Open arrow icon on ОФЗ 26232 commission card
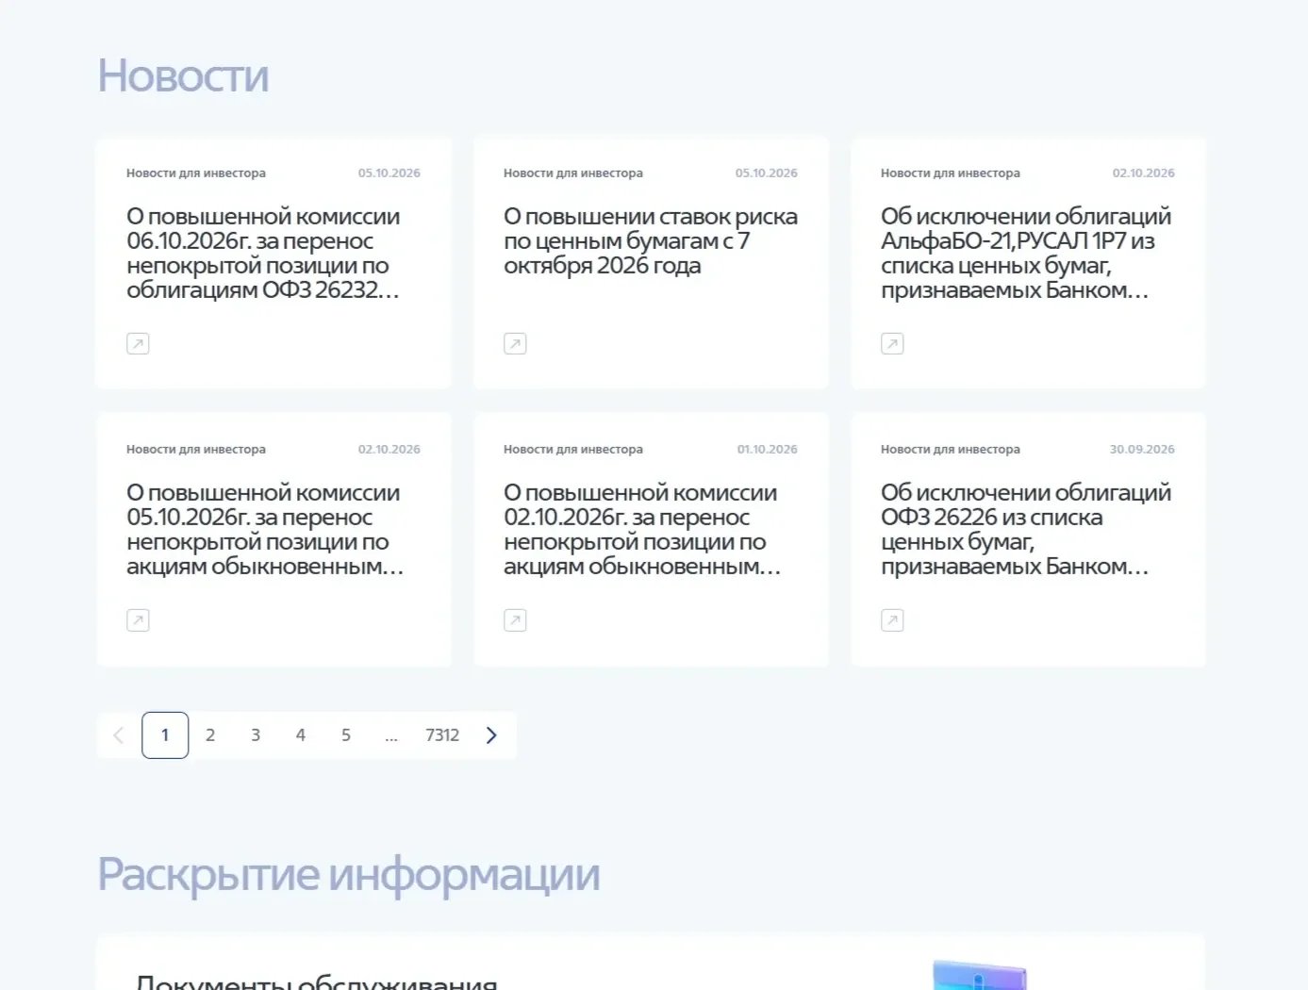The height and width of the screenshot is (990, 1308). point(138,344)
